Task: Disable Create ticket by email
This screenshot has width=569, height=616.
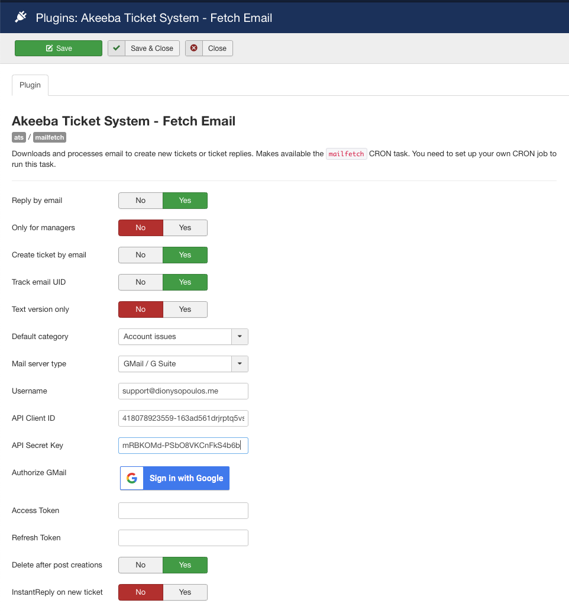Action: point(141,255)
